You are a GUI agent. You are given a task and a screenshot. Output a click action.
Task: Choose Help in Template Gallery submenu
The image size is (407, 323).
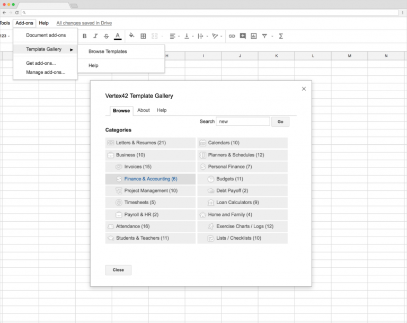coord(121,65)
